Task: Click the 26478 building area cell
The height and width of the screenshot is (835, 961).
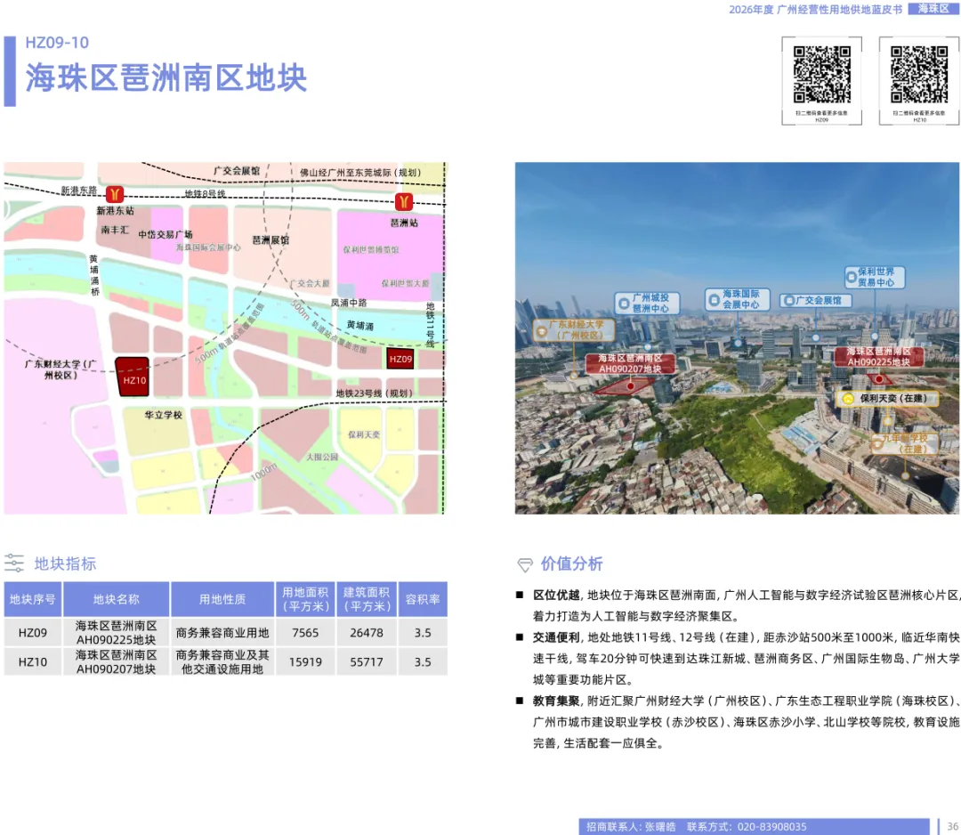Action: 367,633
